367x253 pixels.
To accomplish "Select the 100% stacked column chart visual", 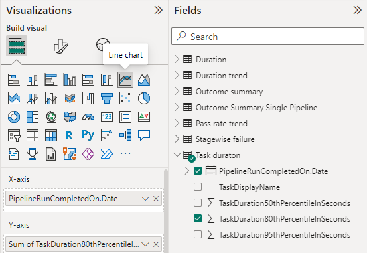I will click(107, 80).
